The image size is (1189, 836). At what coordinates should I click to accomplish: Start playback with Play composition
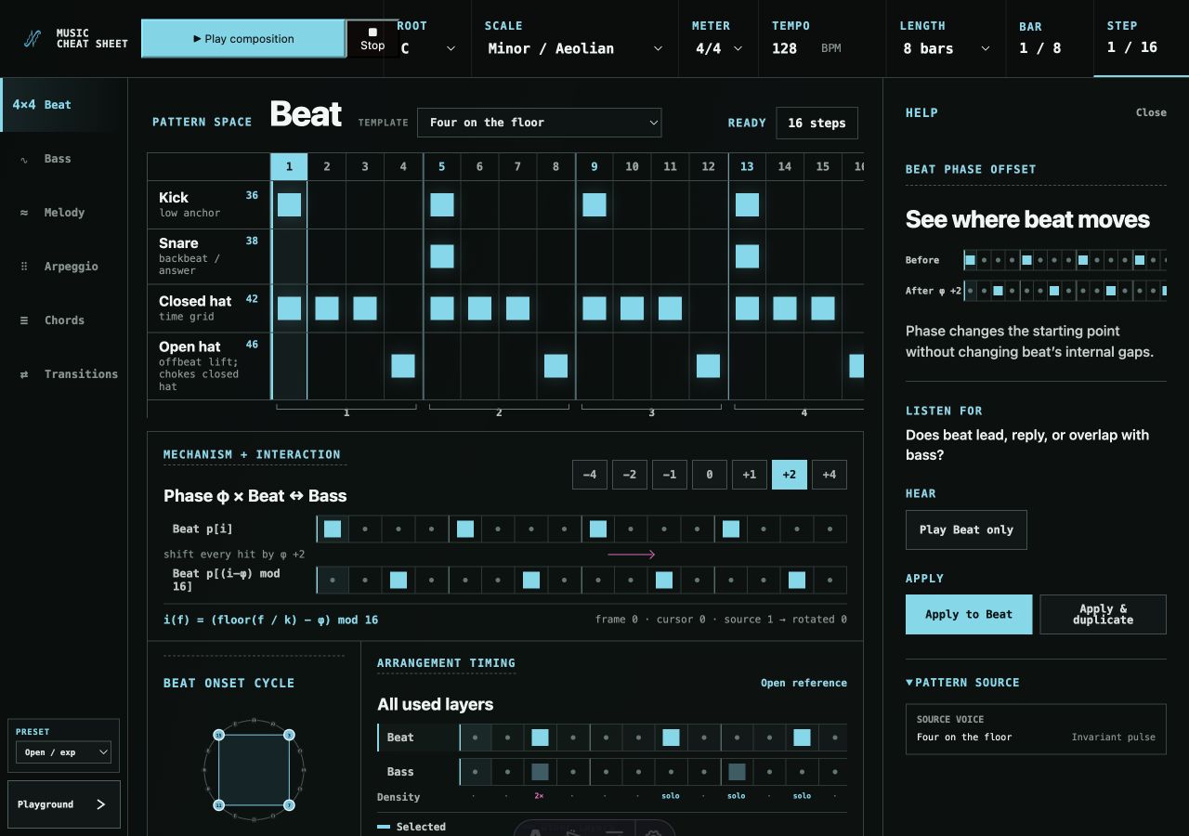click(243, 39)
